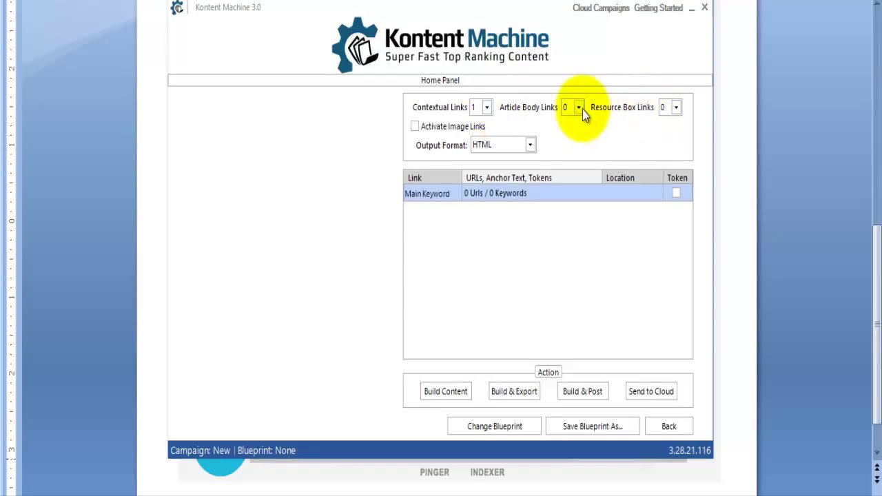Click the Send to Cloud button

[651, 391]
